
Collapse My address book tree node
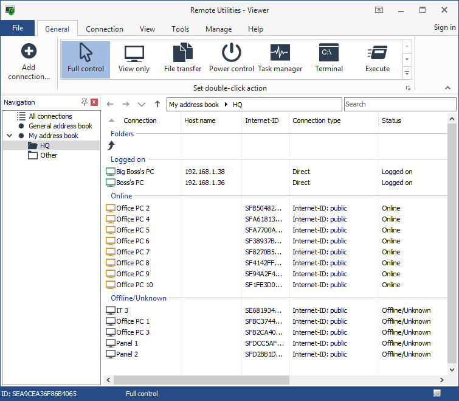(x=9, y=136)
